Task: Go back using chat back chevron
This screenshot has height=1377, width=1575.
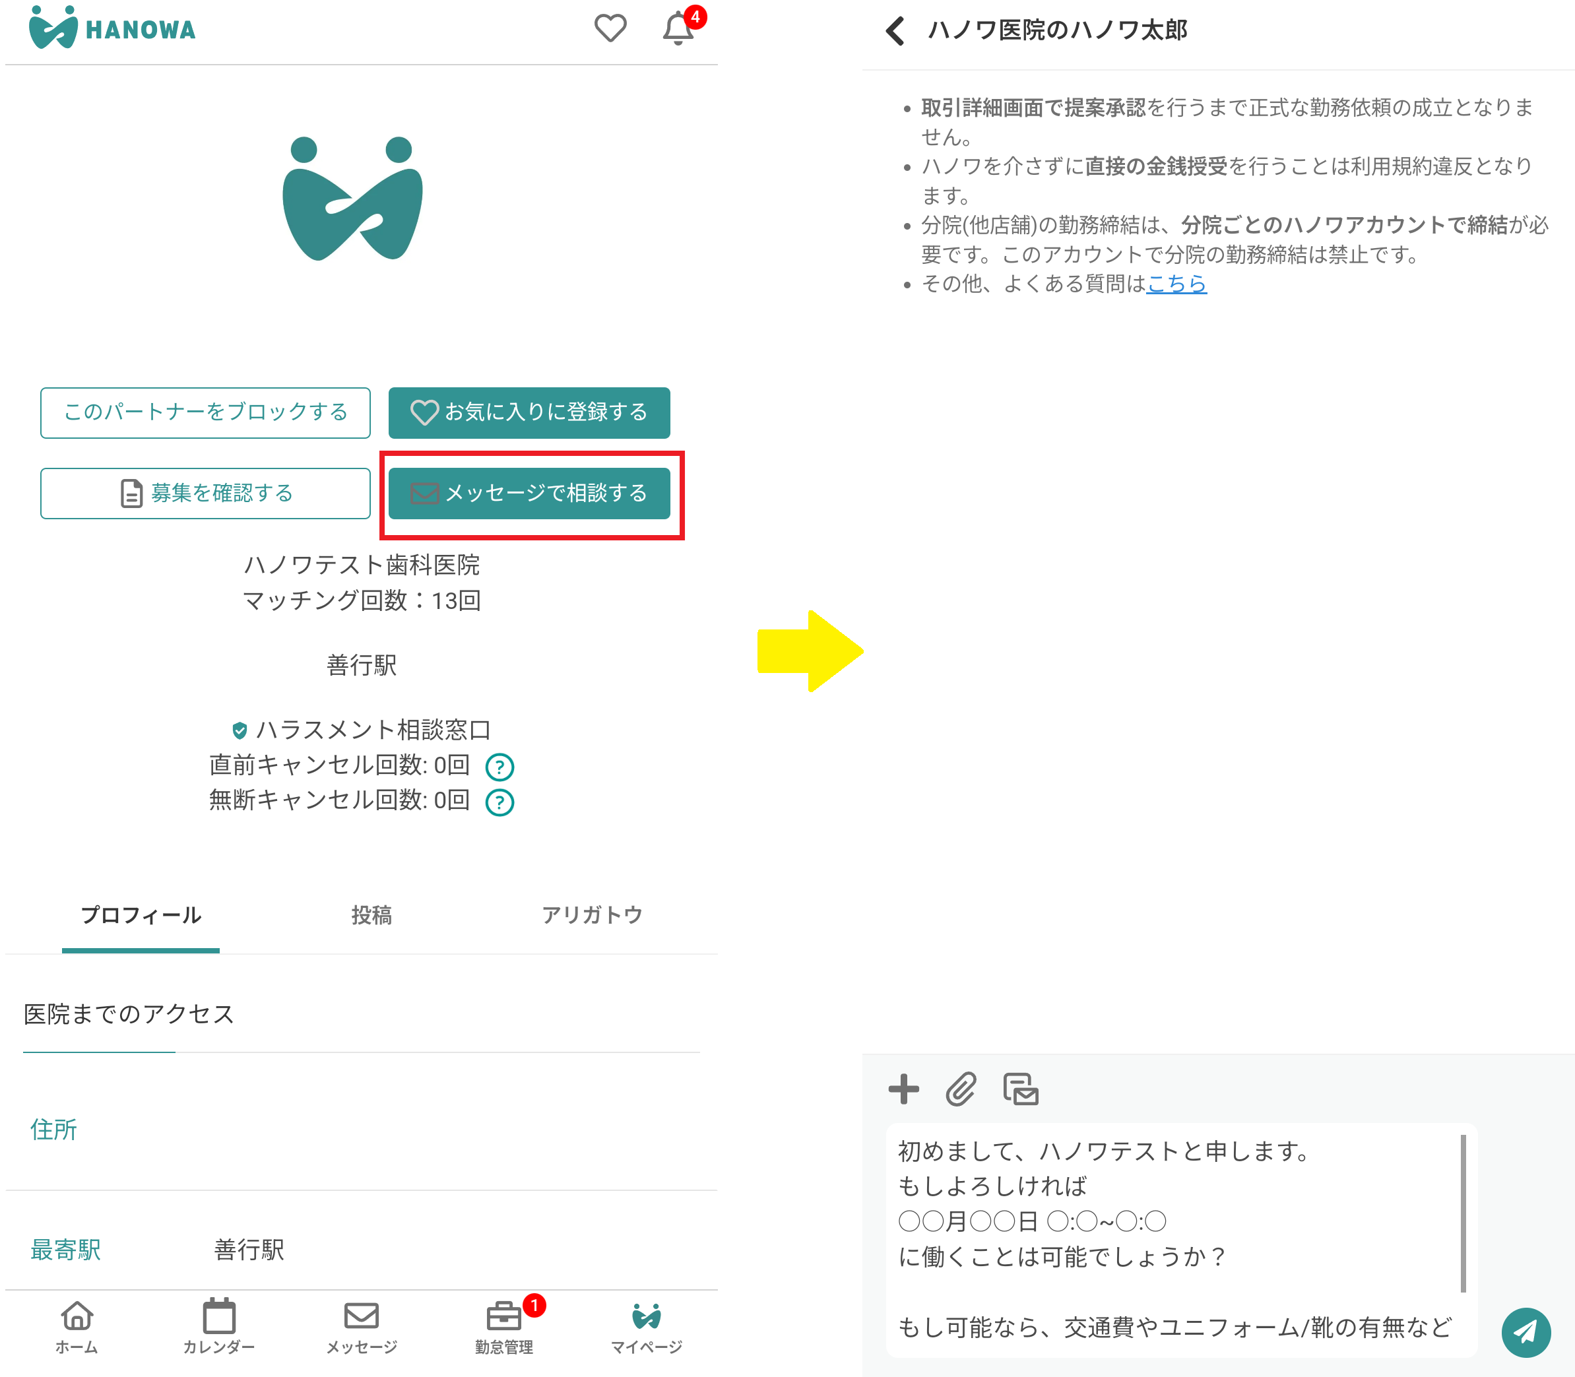Action: (894, 31)
